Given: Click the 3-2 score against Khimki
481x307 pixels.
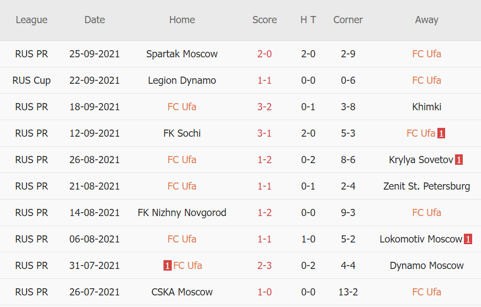Looking at the screenshot, I should coord(265,107).
